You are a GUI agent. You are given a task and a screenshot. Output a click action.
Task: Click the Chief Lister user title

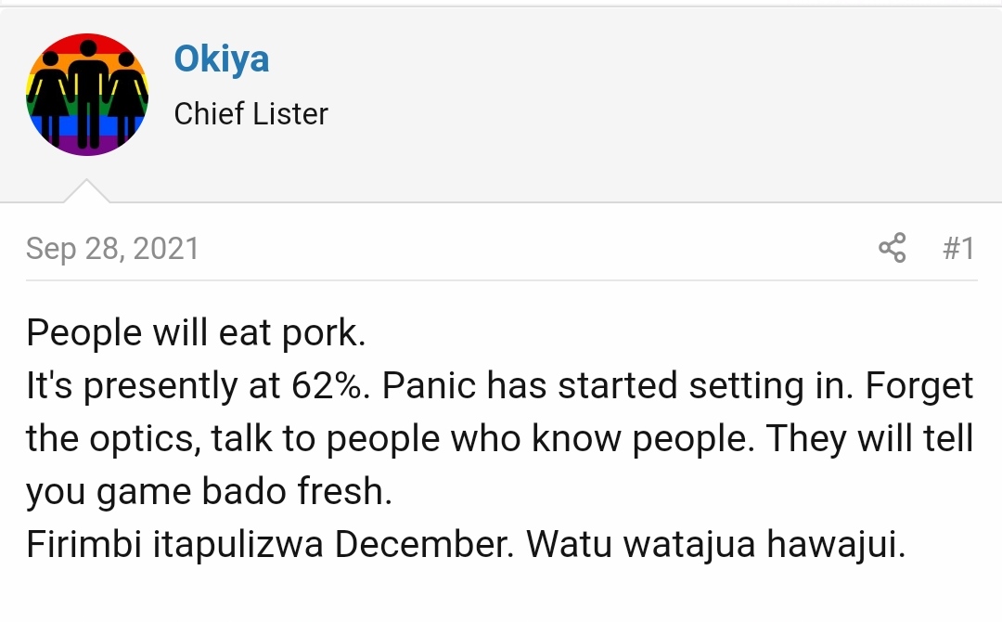(251, 114)
